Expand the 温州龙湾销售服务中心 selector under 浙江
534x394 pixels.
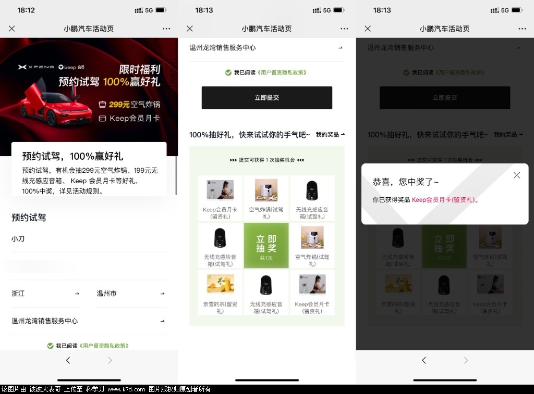(89, 321)
